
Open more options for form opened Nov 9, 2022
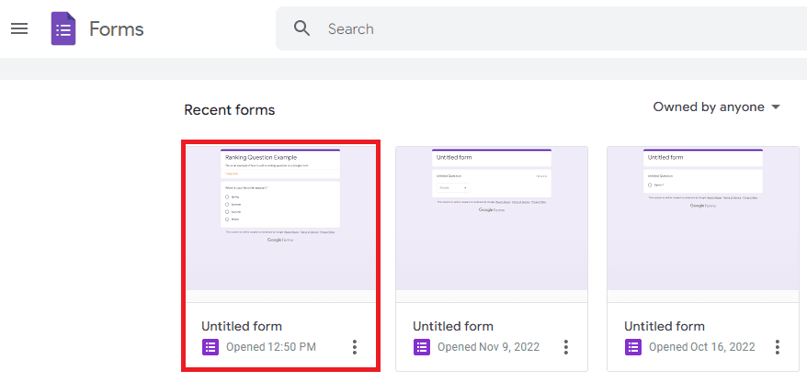(566, 347)
